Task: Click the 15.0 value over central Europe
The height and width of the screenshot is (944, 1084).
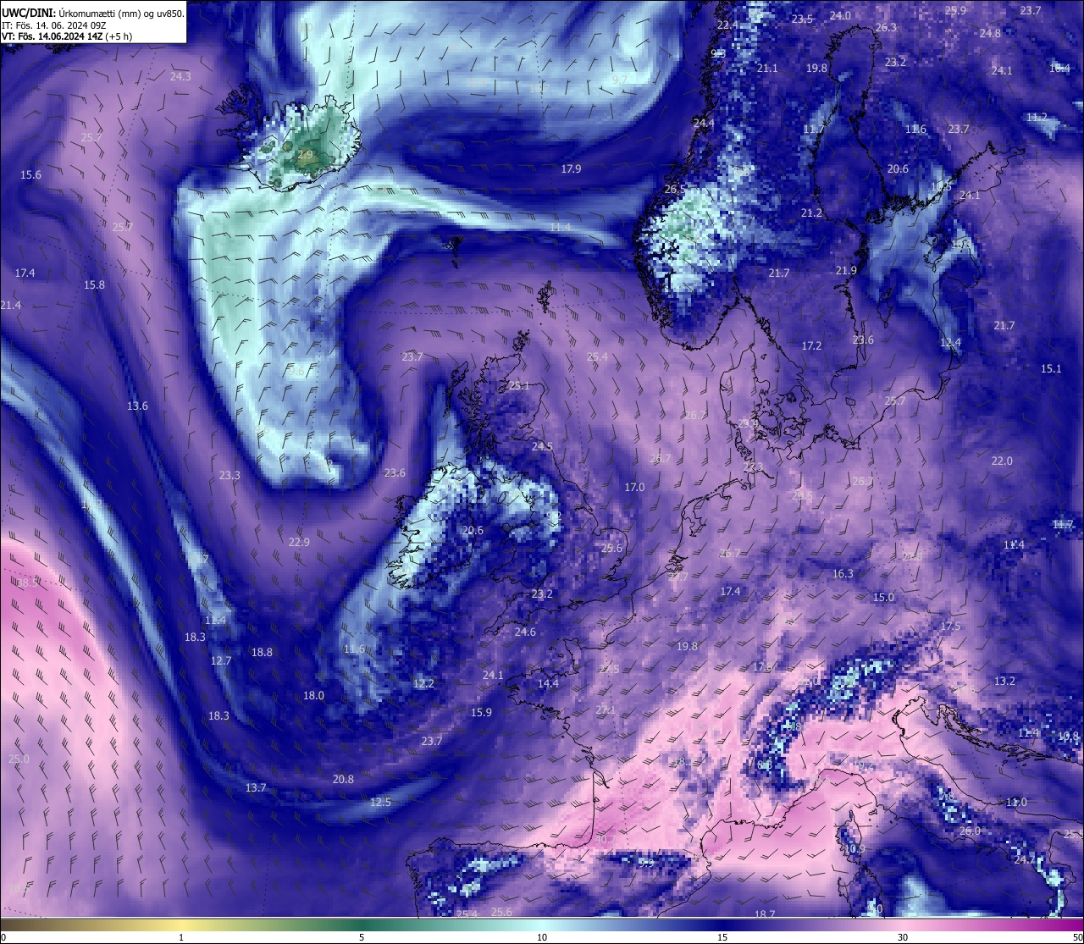Action: 883,597
